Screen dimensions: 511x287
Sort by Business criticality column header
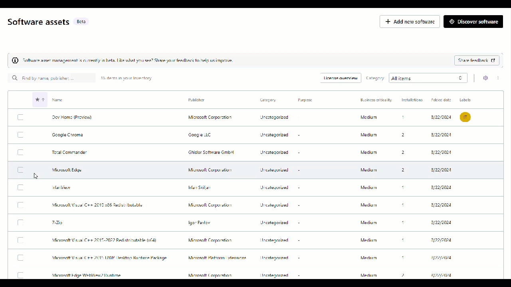pos(376,100)
